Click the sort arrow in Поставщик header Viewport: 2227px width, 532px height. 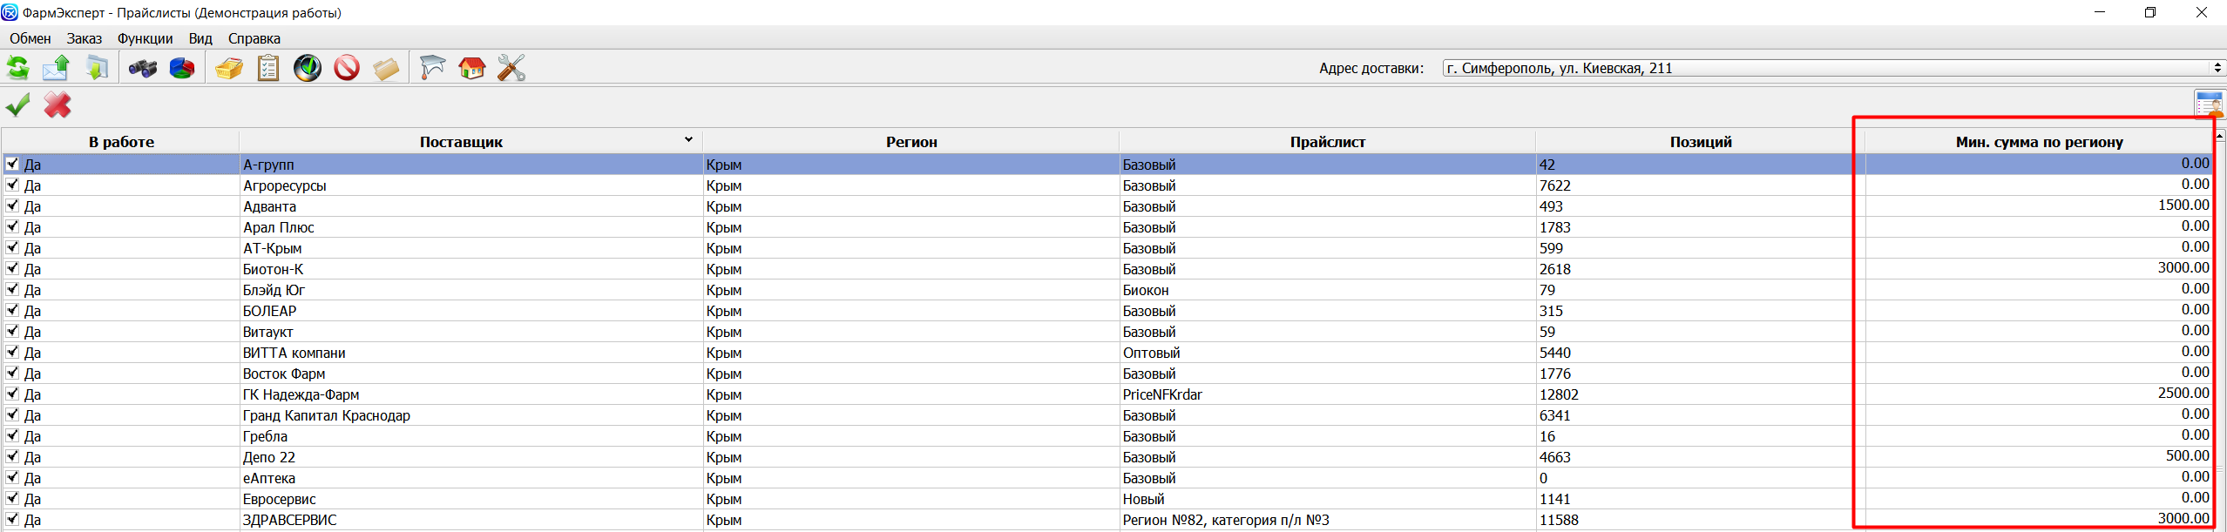tap(688, 140)
